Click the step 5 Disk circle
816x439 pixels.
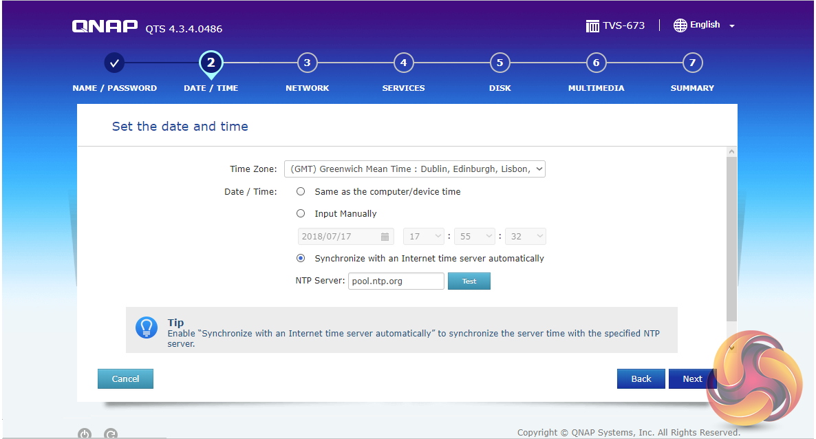tap(500, 63)
